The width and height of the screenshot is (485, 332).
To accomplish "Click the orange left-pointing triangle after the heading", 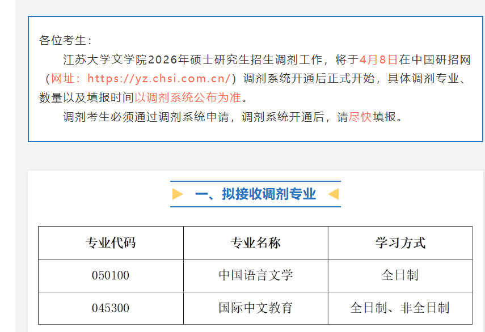I will [333, 194].
